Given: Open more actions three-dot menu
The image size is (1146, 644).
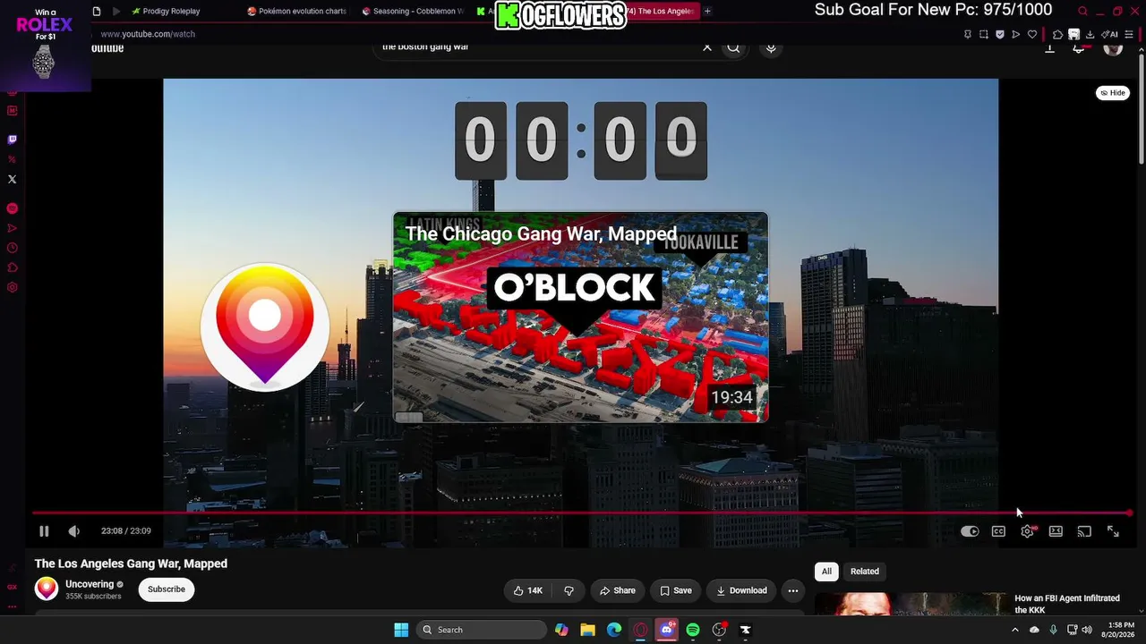Looking at the screenshot, I should (x=792, y=590).
